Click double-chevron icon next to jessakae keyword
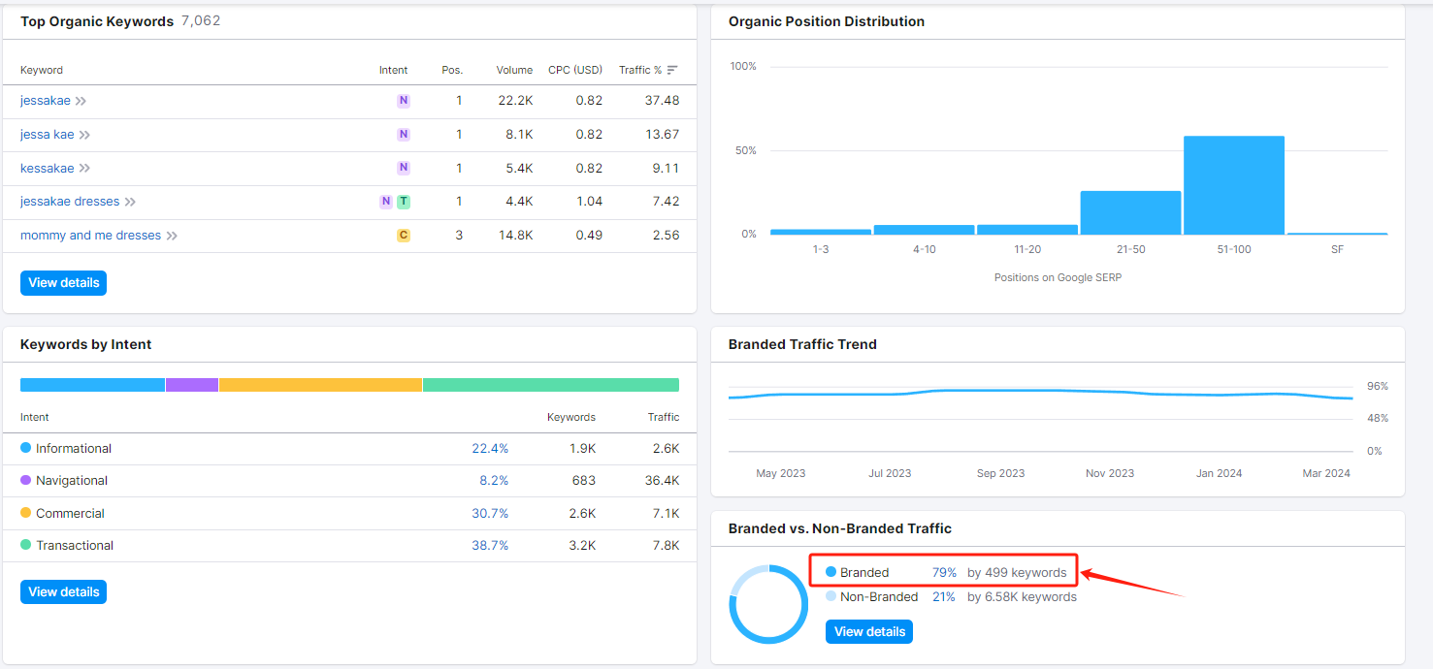This screenshot has width=1433, height=669. [x=81, y=101]
